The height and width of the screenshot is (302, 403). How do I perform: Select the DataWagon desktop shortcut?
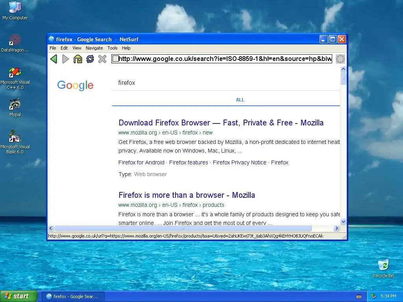coord(15,43)
